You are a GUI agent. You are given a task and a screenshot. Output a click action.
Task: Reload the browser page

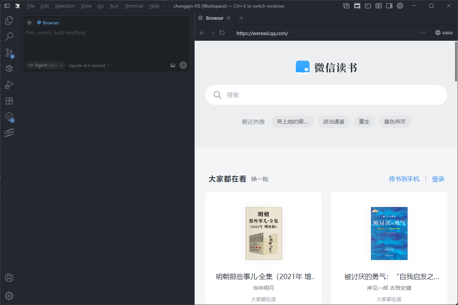pos(222,33)
